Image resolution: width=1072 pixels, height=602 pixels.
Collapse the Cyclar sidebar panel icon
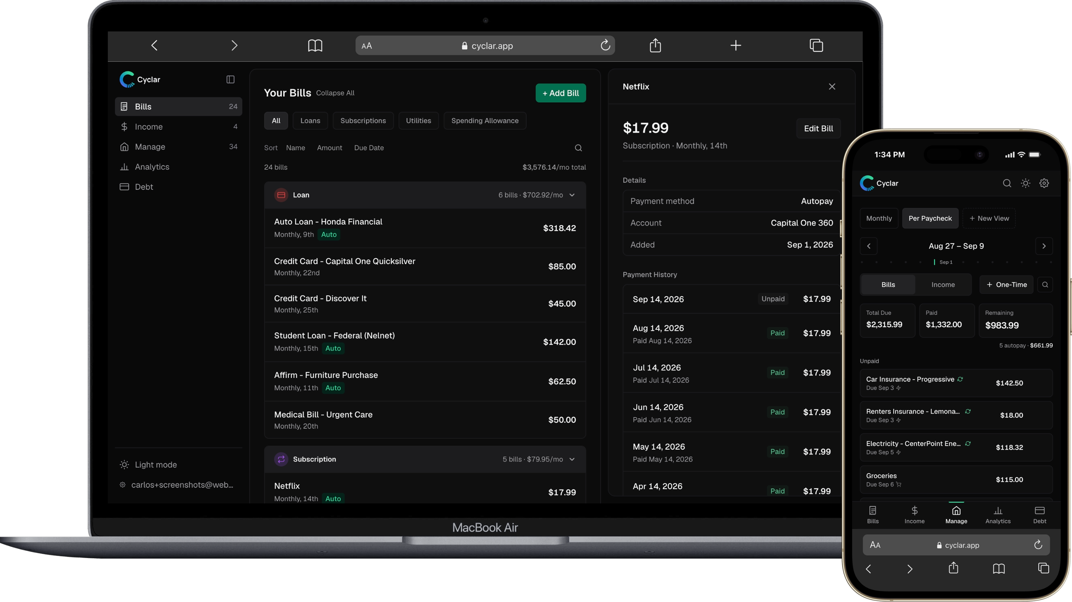pos(230,80)
